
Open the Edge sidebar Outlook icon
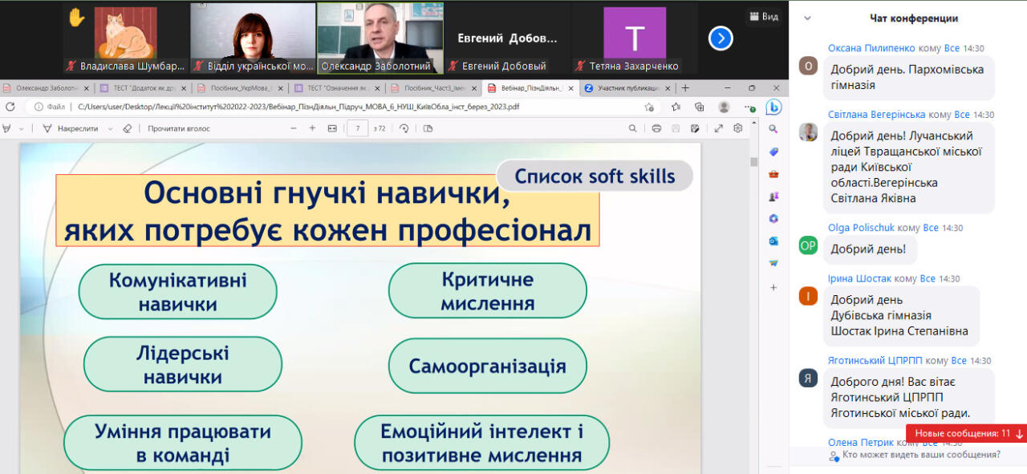click(773, 241)
